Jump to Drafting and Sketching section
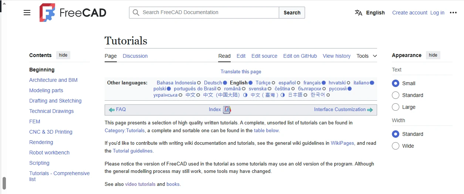This screenshot has height=194, width=464. [55, 101]
